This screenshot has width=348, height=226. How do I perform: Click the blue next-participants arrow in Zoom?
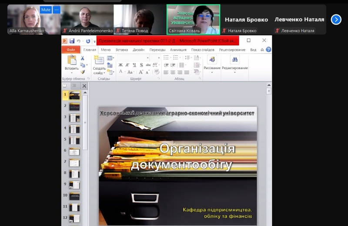click(x=336, y=20)
